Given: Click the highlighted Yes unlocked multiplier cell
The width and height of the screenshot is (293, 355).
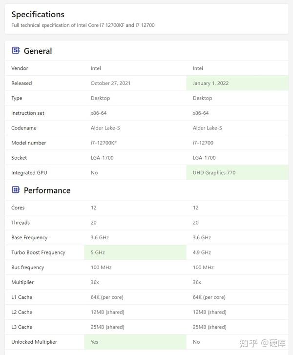Looking at the screenshot, I should click(x=94, y=342).
